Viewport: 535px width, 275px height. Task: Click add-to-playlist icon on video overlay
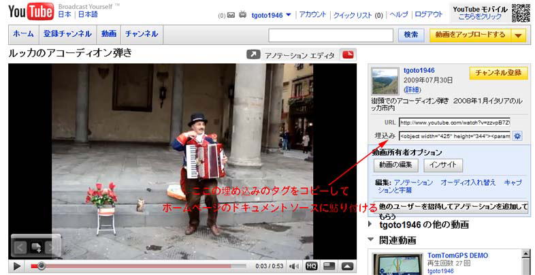pyautogui.click(x=36, y=247)
